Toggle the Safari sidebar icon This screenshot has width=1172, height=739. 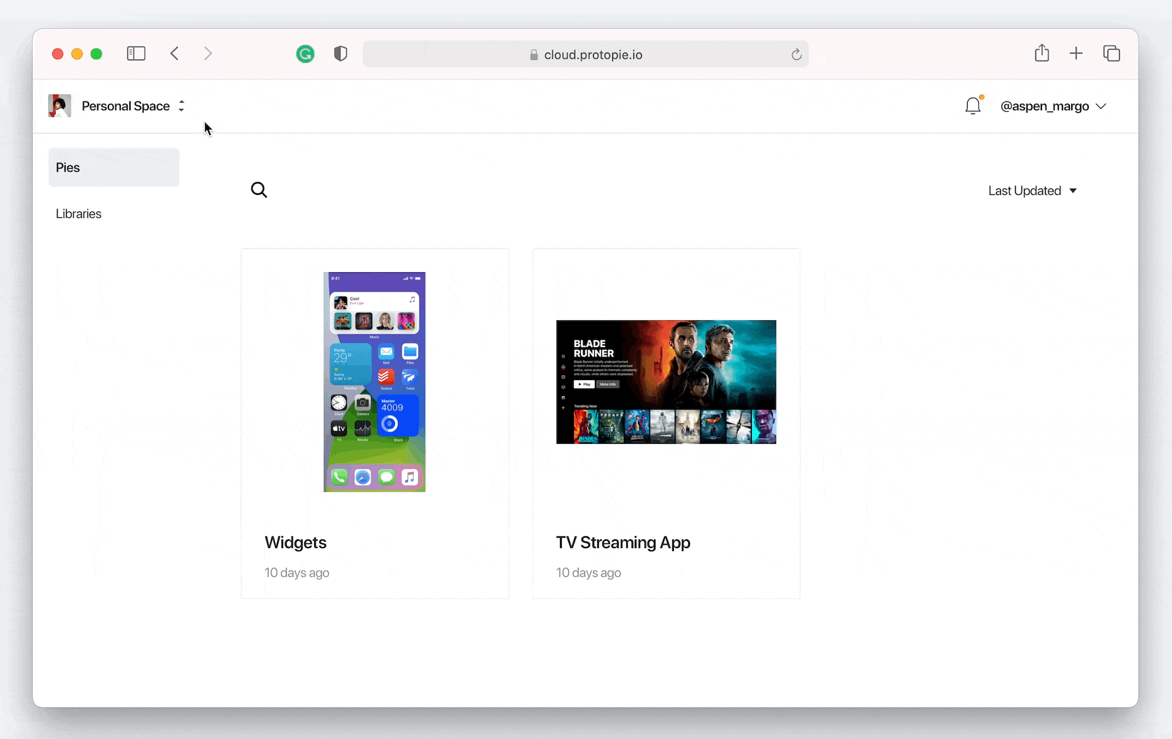pos(136,54)
